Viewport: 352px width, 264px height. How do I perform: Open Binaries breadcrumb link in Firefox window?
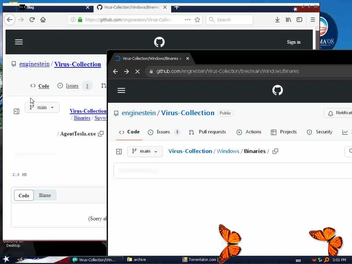point(82,118)
